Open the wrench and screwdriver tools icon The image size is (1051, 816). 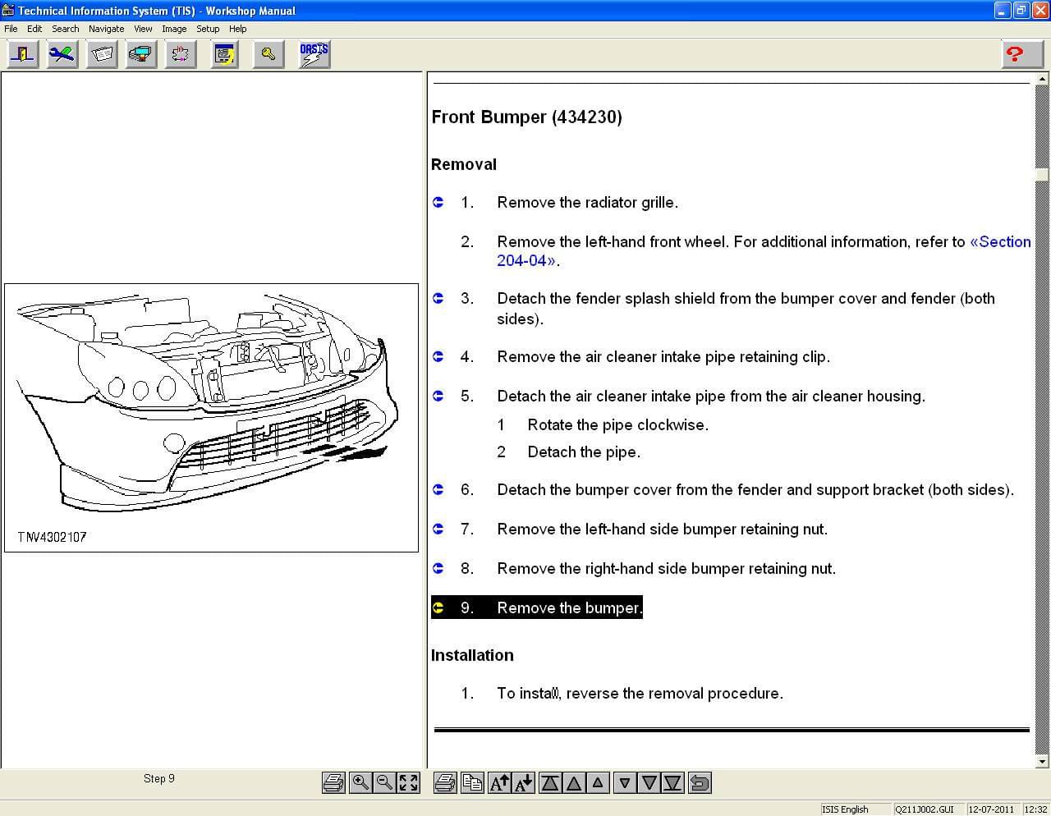coord(62,54)
